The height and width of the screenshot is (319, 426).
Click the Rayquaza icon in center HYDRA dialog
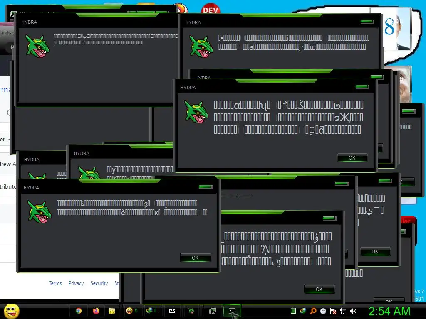click(x=196, y=111)
